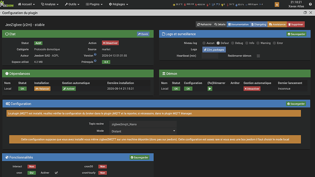
Task: Select Debug log level
Action: point(232,43)
